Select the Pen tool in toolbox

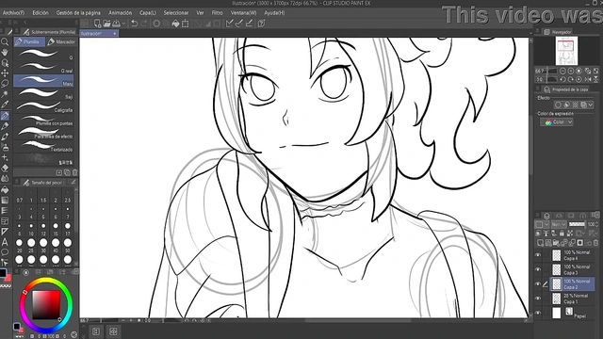click(5, 115)
